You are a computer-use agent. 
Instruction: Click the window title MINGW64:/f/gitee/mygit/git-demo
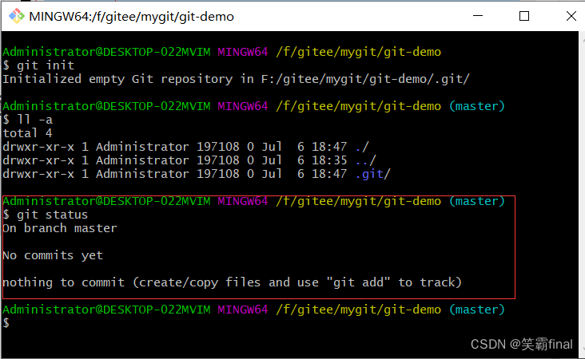131,17
